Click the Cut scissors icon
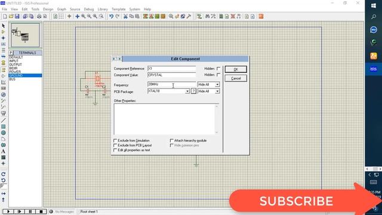Screen dimensions: 382x215 point(125,16)
